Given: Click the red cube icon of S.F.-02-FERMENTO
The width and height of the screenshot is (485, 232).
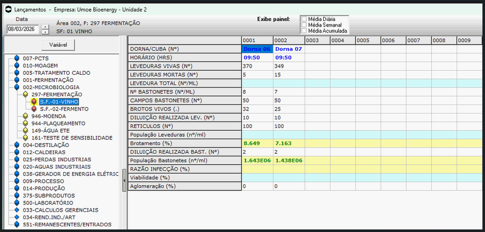Looking at the screenshot, I should click(x=34, y=109).
